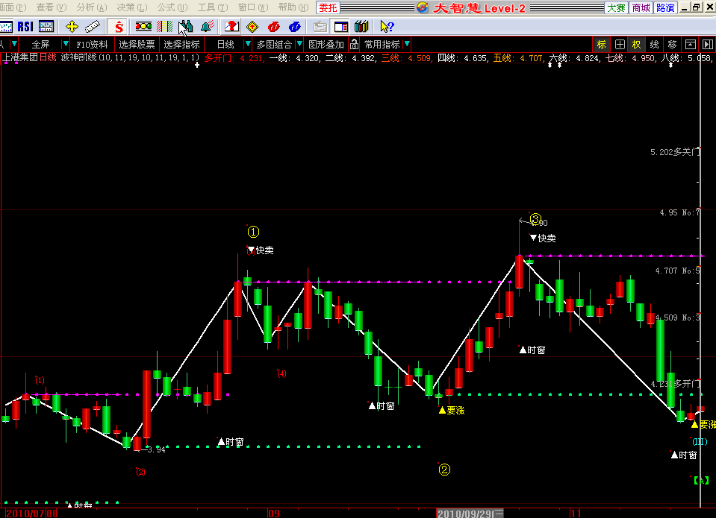Image resolution: width=716 pixels, height=518 pixels.
Task: Click the grayed clipboard icon
Action: coord(320,27)
